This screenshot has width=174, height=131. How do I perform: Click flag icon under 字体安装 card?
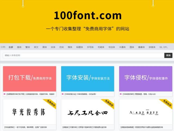(x=63, y=94)
